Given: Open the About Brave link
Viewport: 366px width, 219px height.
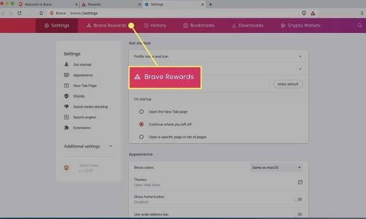Looking at the screenshot, I should tap(89, 165).
